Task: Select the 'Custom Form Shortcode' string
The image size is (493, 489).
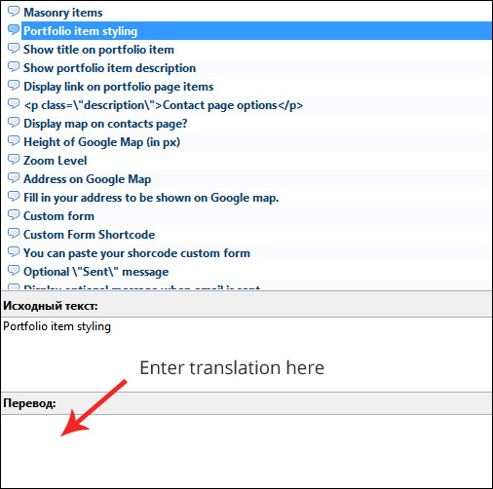Action: coord(89,235)
